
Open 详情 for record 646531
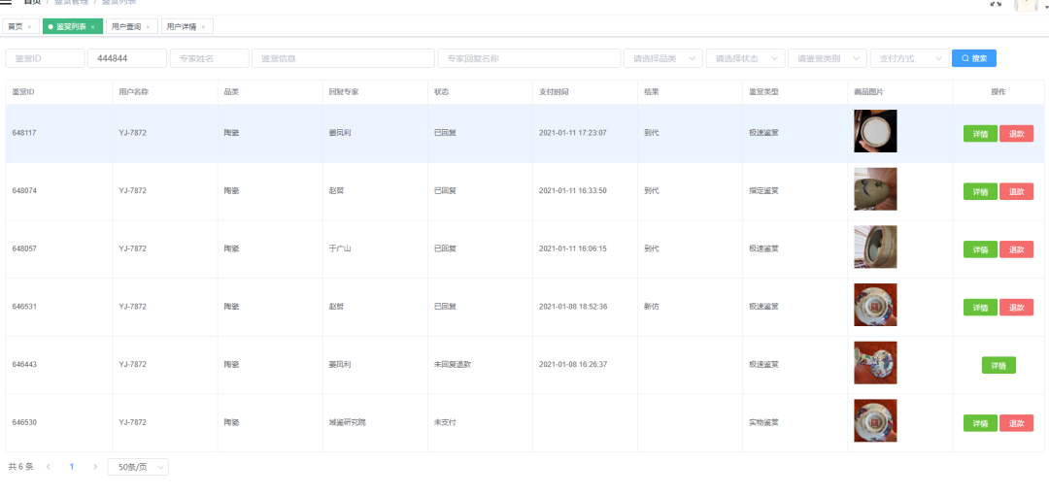tap(980, 307)
